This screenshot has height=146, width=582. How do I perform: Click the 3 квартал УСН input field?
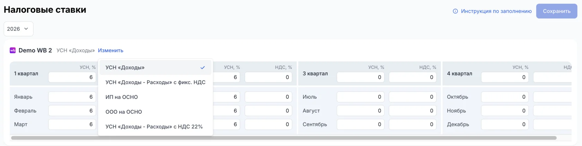coord(361,77)
